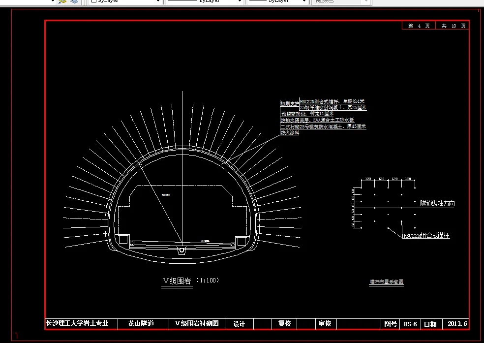Image resolution: width=484 pixels, height=343 pixels.
Task: Open the linetype ByLayer dropdown
Action: point(204,1)
